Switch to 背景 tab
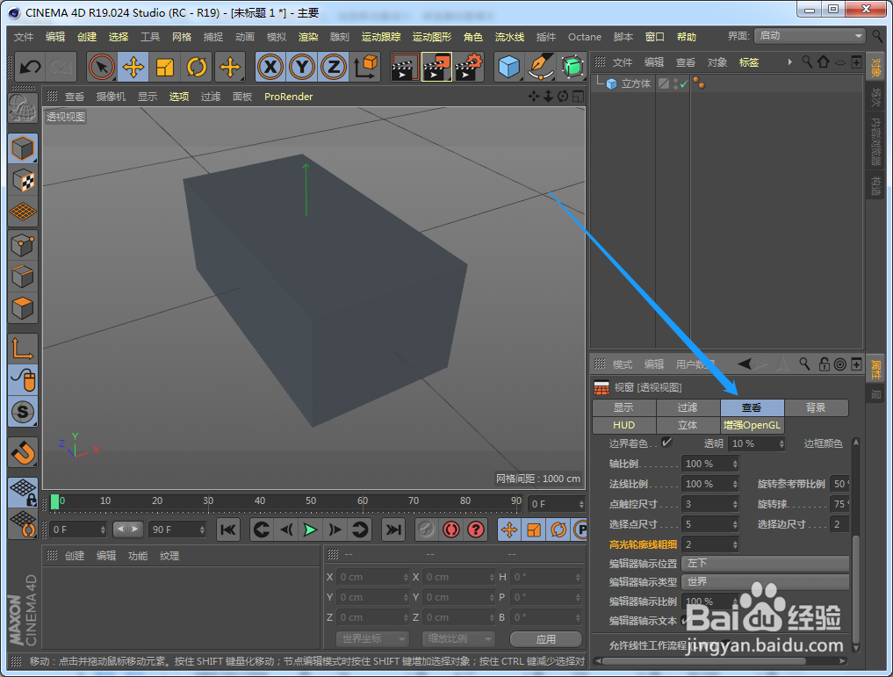Viewport: 893px width, 677px height. (x=816, y=407)
